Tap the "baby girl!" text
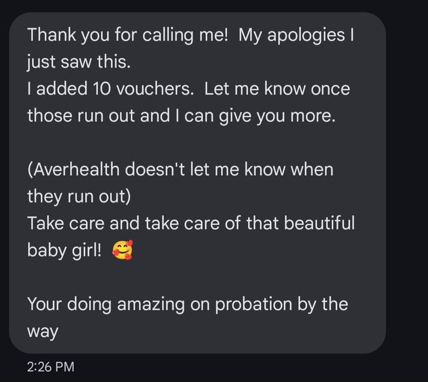 pos(64,250)
